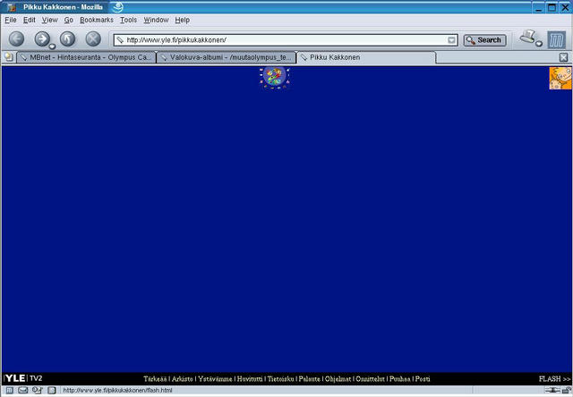Open the Go menu

coord(69,20)
